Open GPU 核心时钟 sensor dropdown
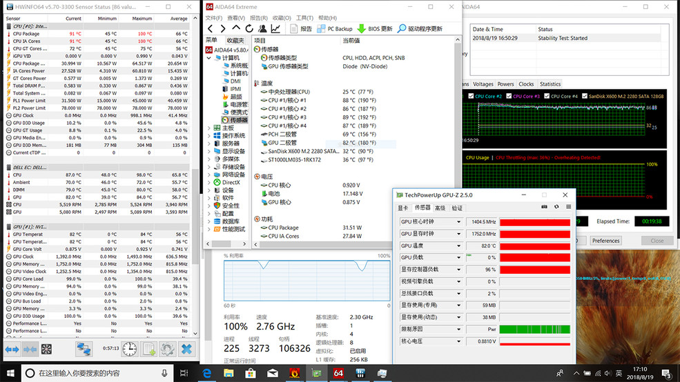This screenshot has width=680, height=382. pos(458,222)
